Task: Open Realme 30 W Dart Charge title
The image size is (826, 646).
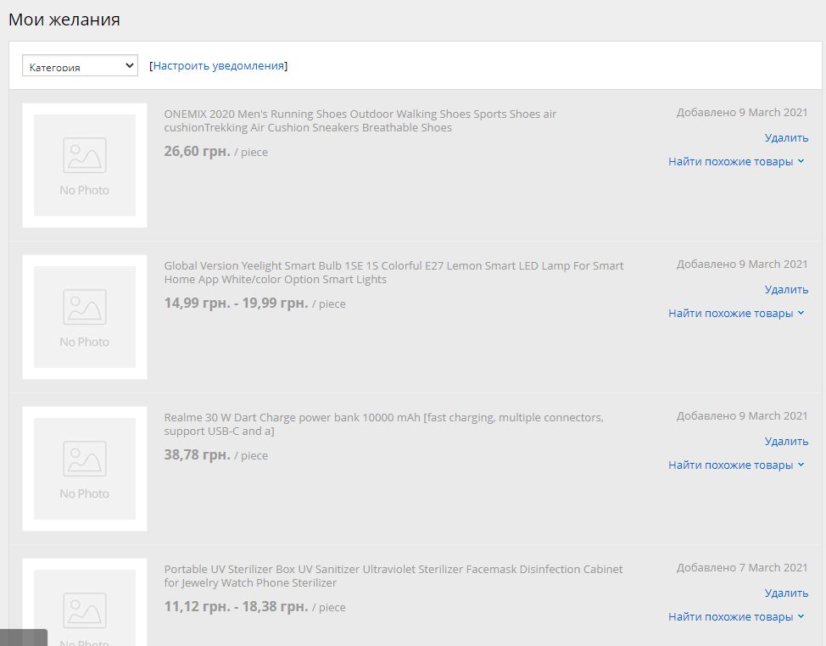Action: click(x=383, y=424)
